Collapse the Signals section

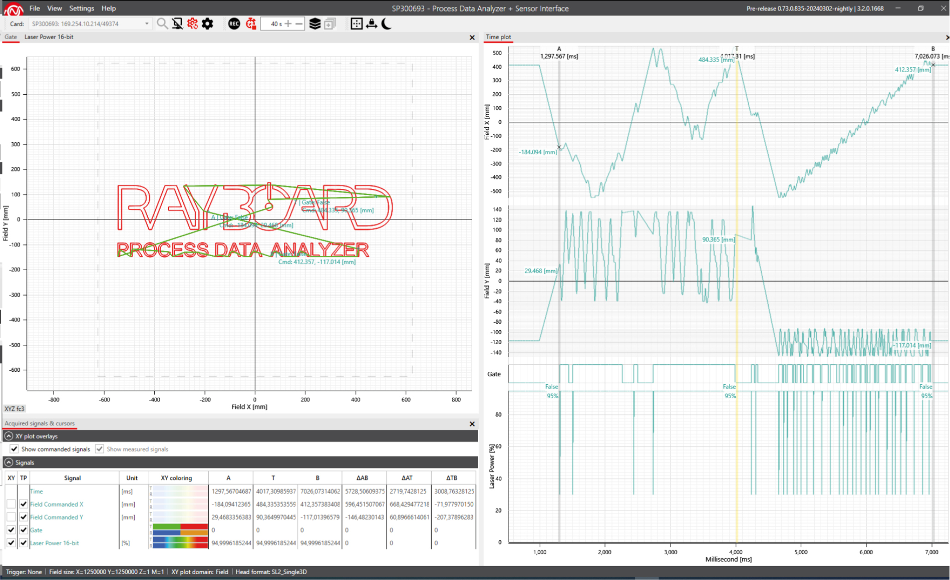point(8,462)
